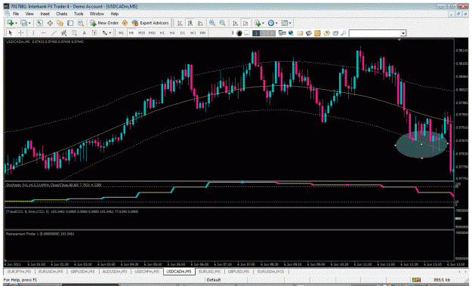Select the Vertical Line drawing tool
This screenshot has height=286, width=472.
(x=33, y=32)
